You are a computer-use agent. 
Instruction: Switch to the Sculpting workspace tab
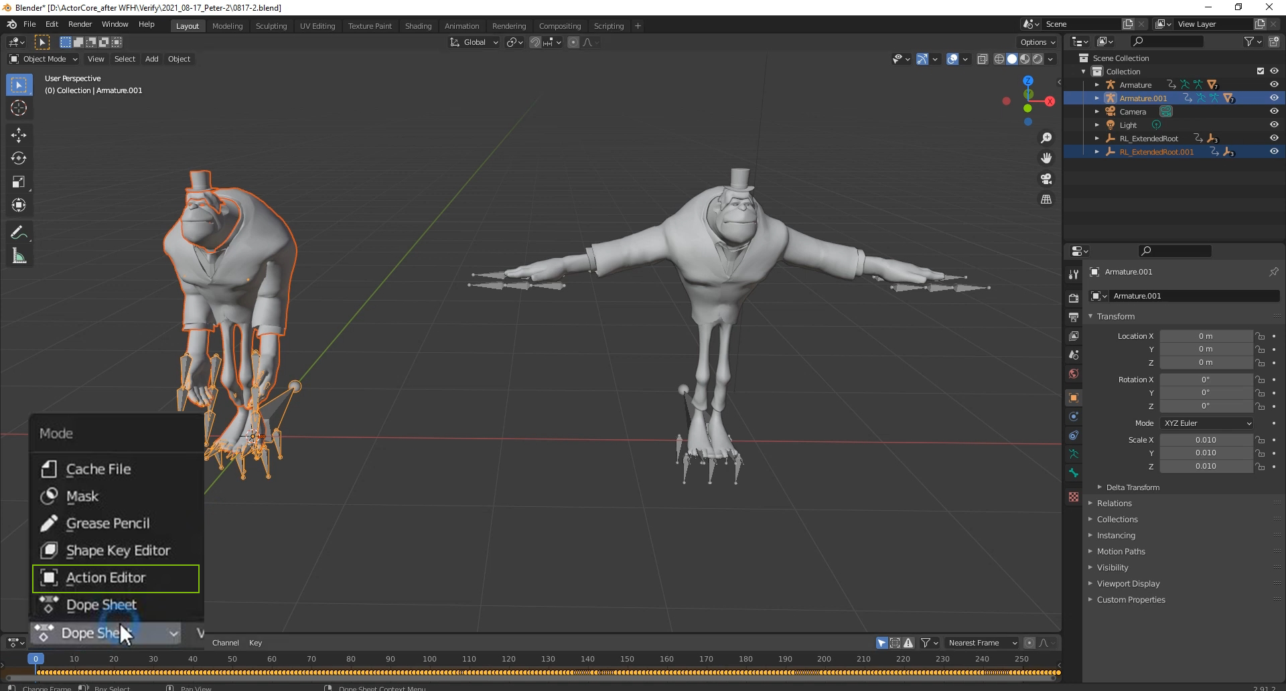[271, 25]
